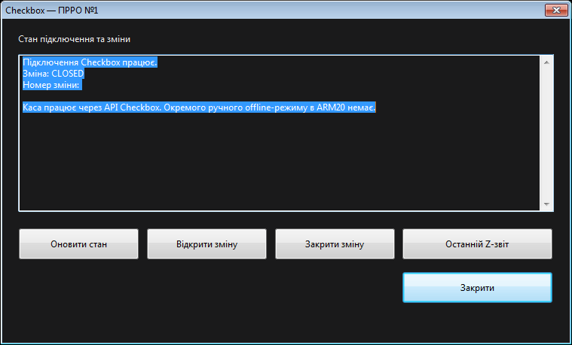Show the Останній Z-звіт report
The height and width of the screenshot is (345, 572).
(477, 244)
